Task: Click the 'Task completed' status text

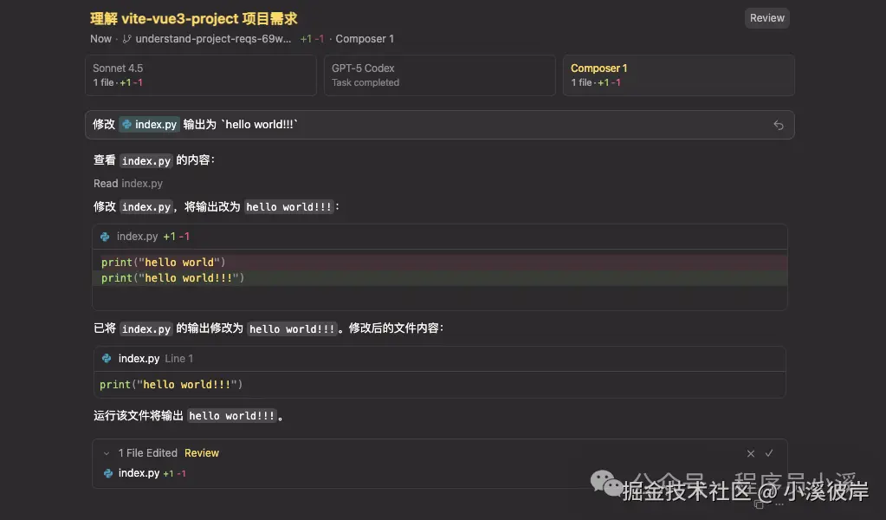Action: (365, 82)
